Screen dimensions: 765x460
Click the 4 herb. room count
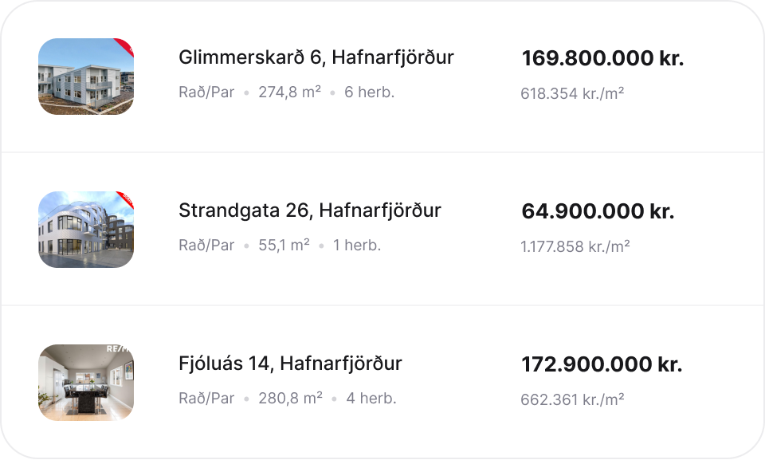coord(371,399)
